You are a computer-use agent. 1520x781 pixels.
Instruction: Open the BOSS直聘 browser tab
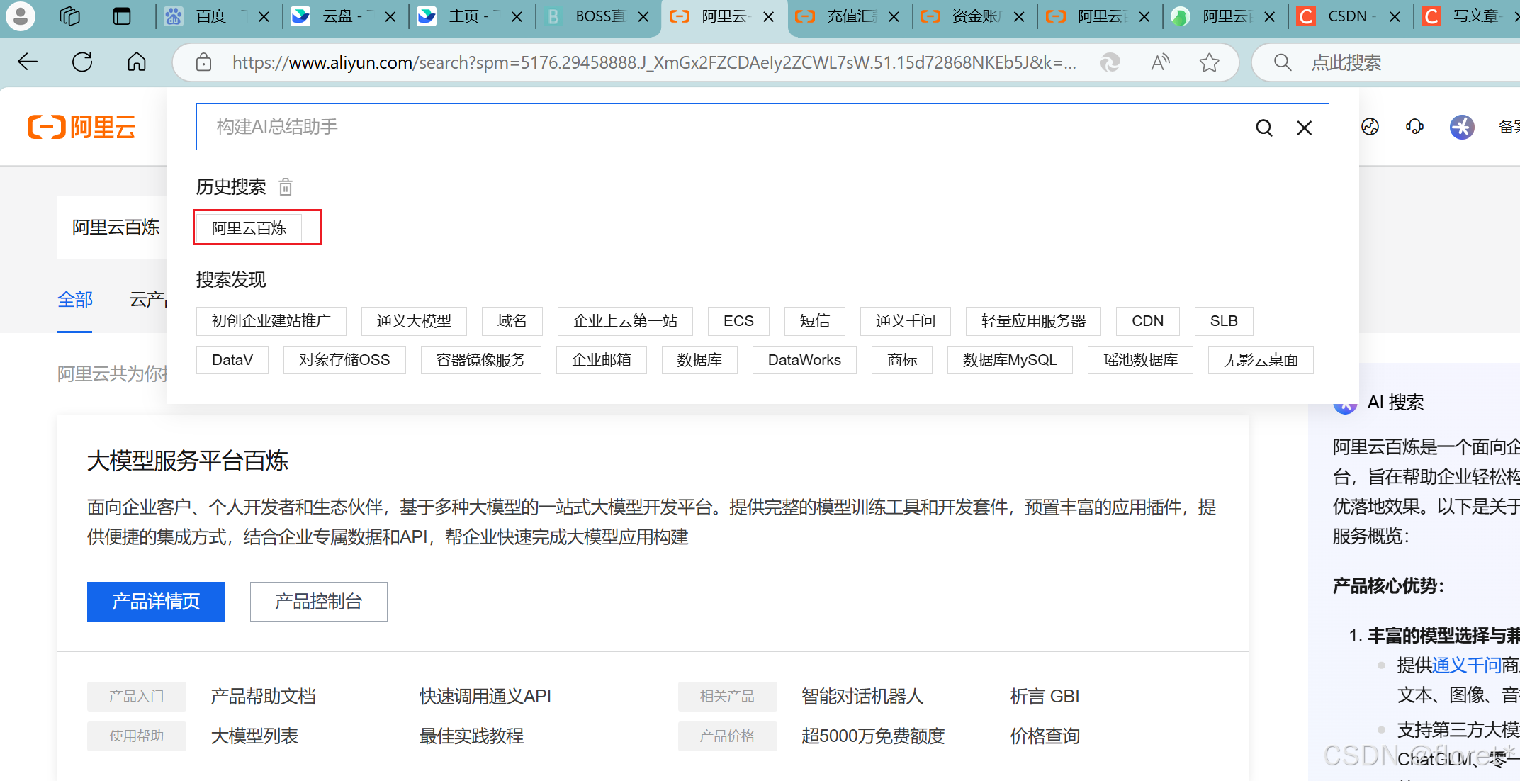pyautogui.click(x=599, y=16)
